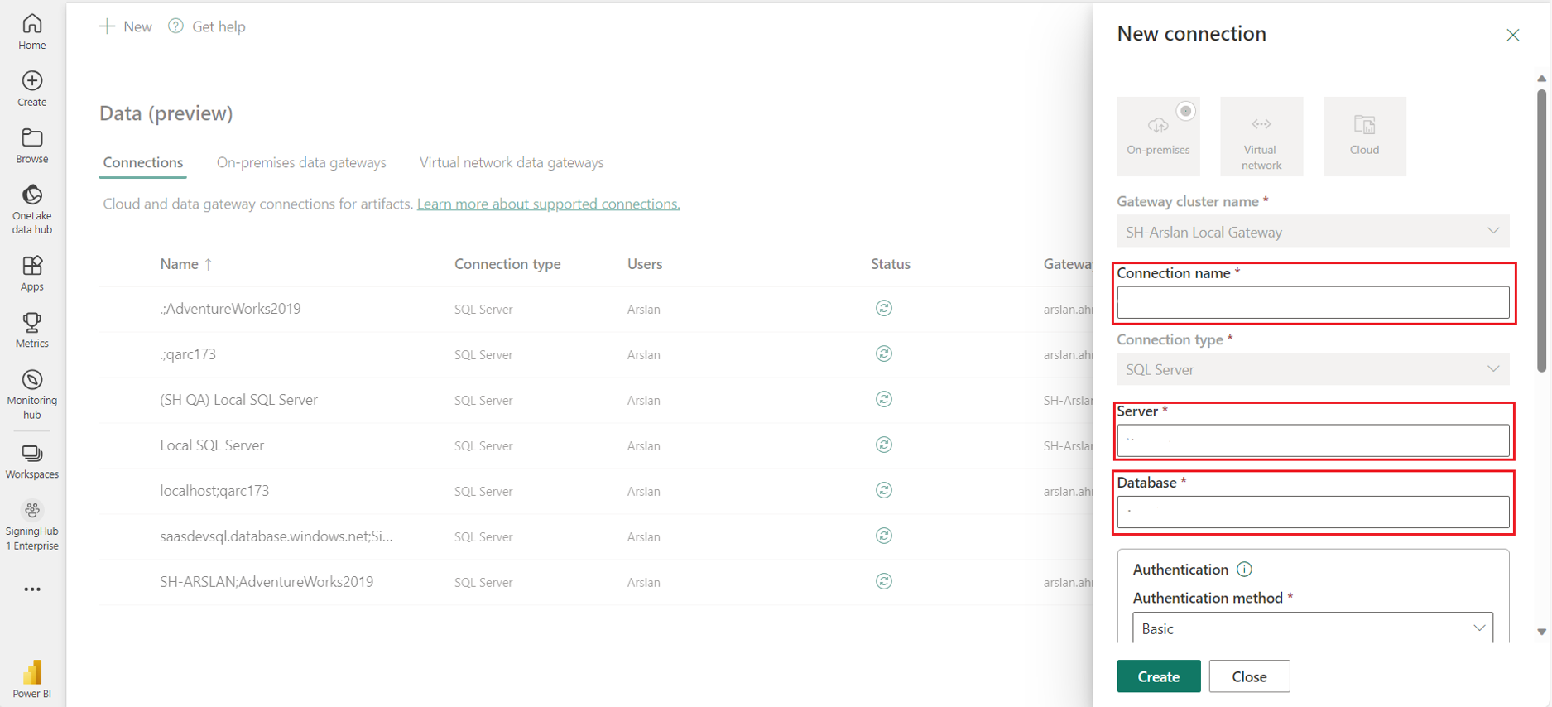This screenshot has height=707, width=1552.
Task: Select the SH-ARSLAN;AdventureWorks2019 connection name
Action: [267, 582]
